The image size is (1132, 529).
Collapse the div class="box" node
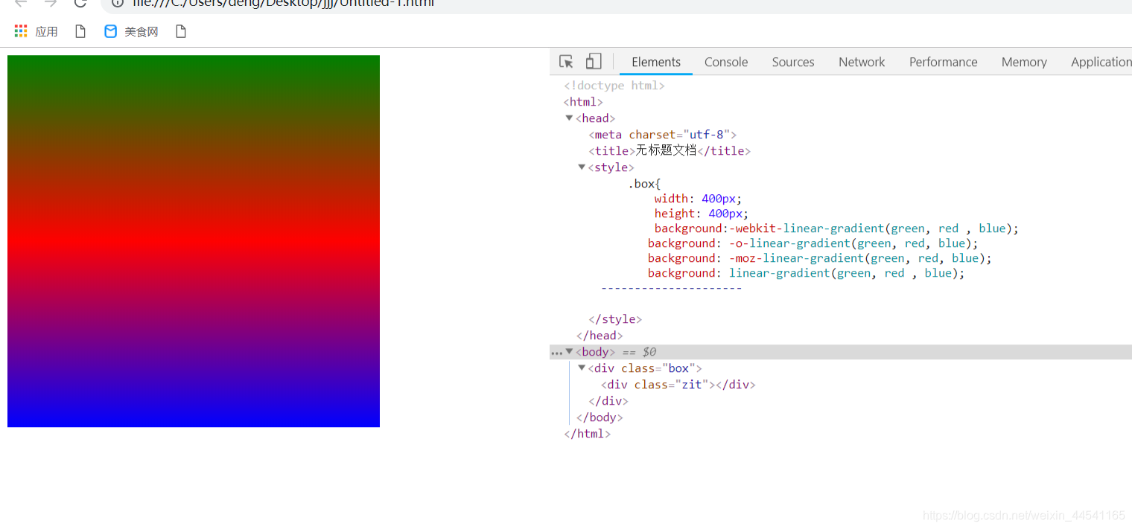(582, 368)
